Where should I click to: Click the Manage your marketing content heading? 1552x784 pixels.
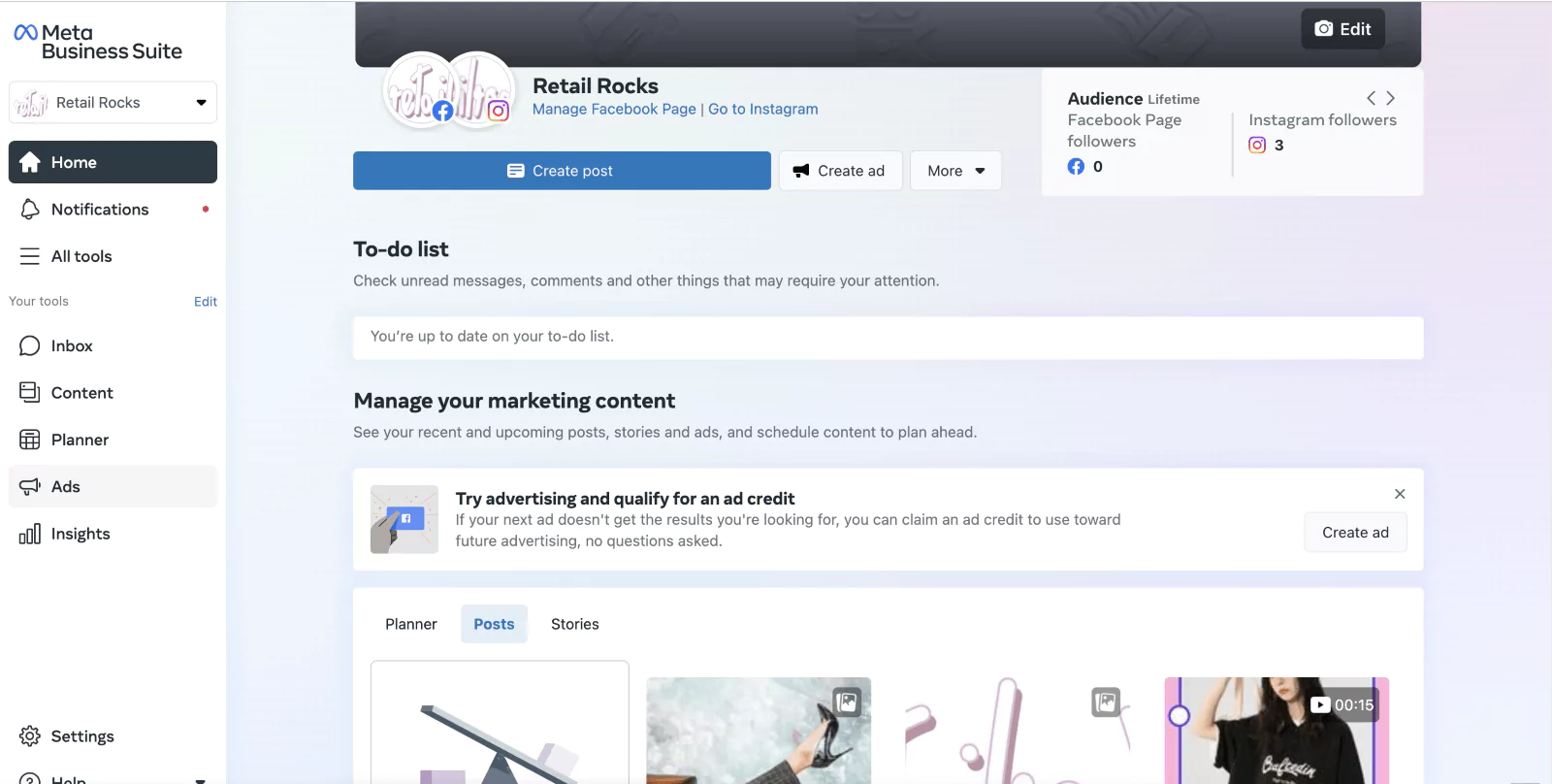pyautogui.click(x=514, y=401)
